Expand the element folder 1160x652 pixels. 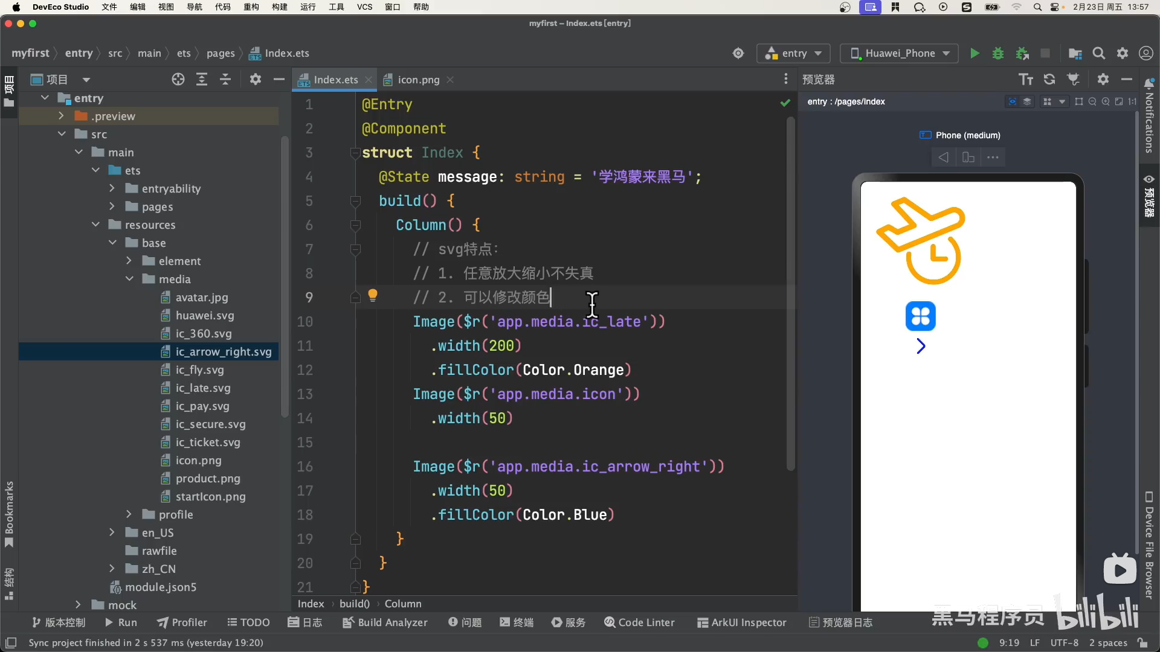(129, 261)
